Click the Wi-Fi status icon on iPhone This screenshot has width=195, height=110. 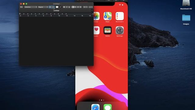(x=120, y=5)
